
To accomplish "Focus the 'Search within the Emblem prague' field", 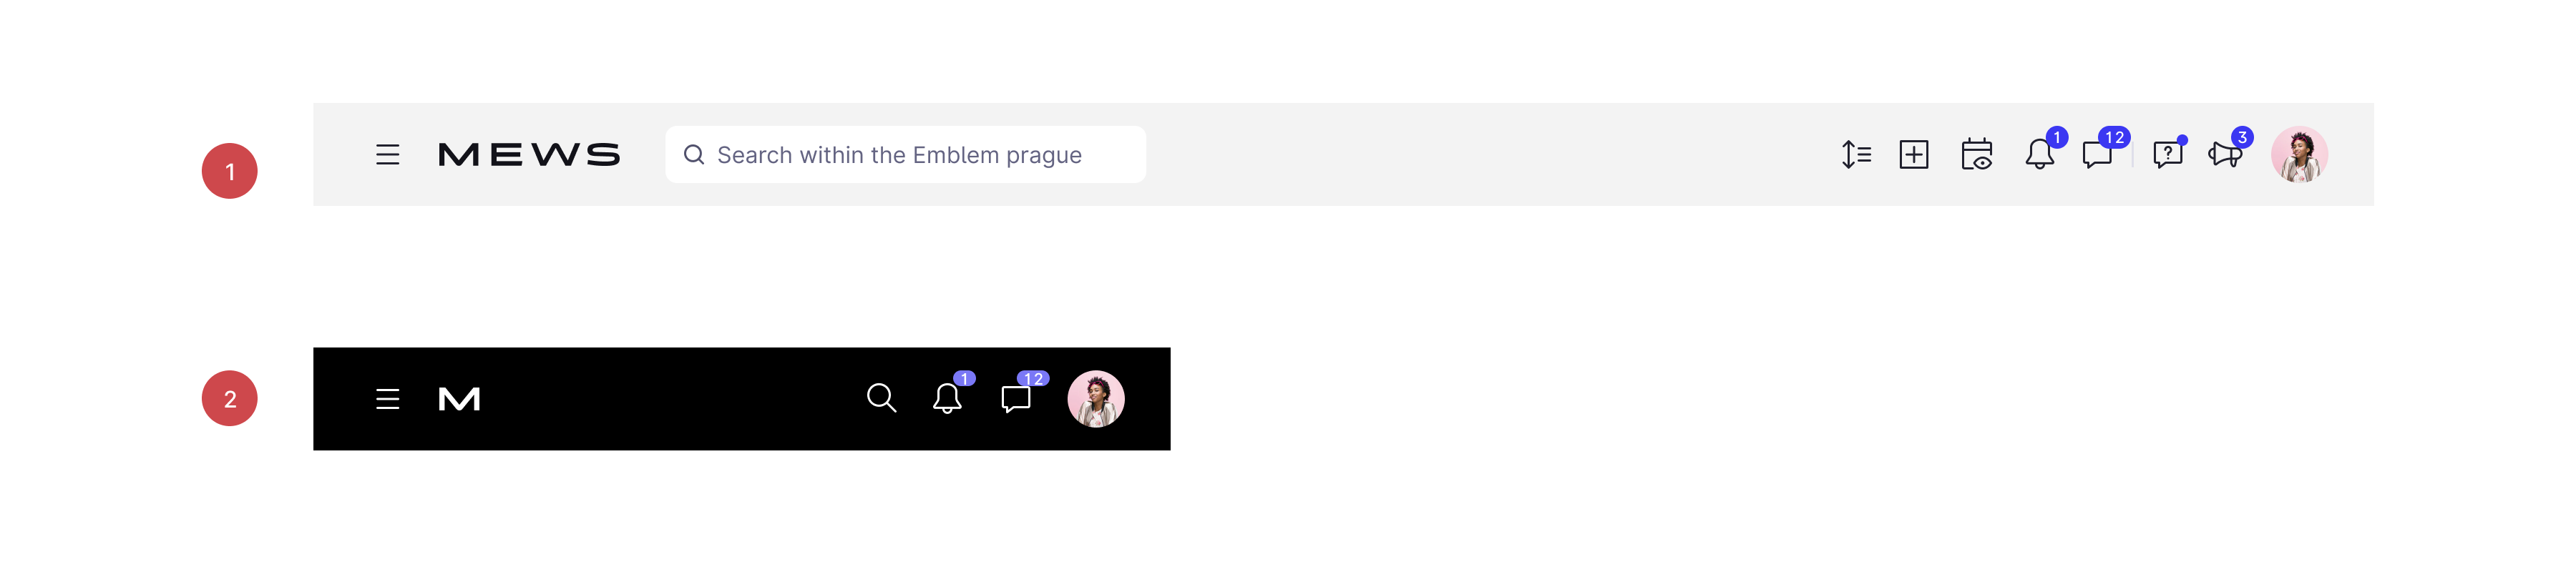I will click(905, 155).
